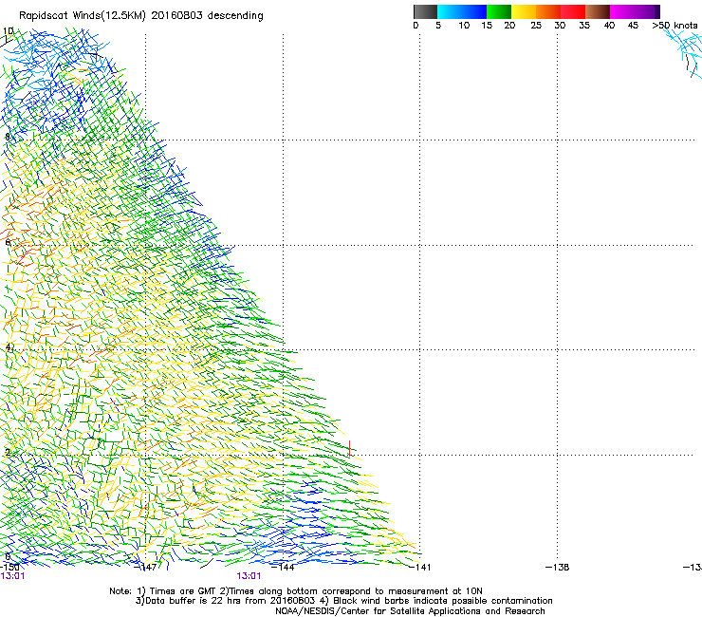Image resolution: width=702 pixels, height=617 pixels.
Task: Click the brown 35-40 knot color bar segment
Action: coord(598,11)
